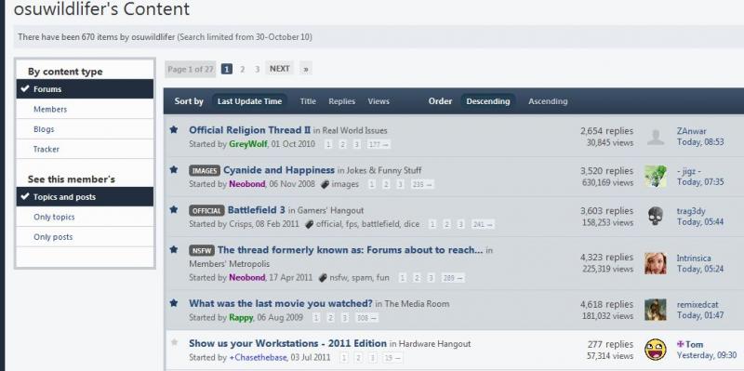The width and height of the screenshot is (744, 371).
Task: Open ZAnwar last poster link
Action: point(691,131)
